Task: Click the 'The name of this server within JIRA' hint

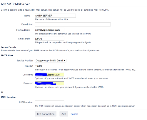Action: point(51,19)
